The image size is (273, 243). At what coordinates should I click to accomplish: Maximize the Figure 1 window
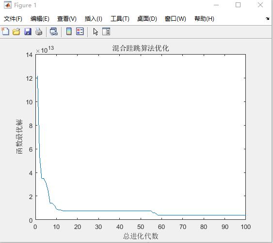tap(238, 5)
